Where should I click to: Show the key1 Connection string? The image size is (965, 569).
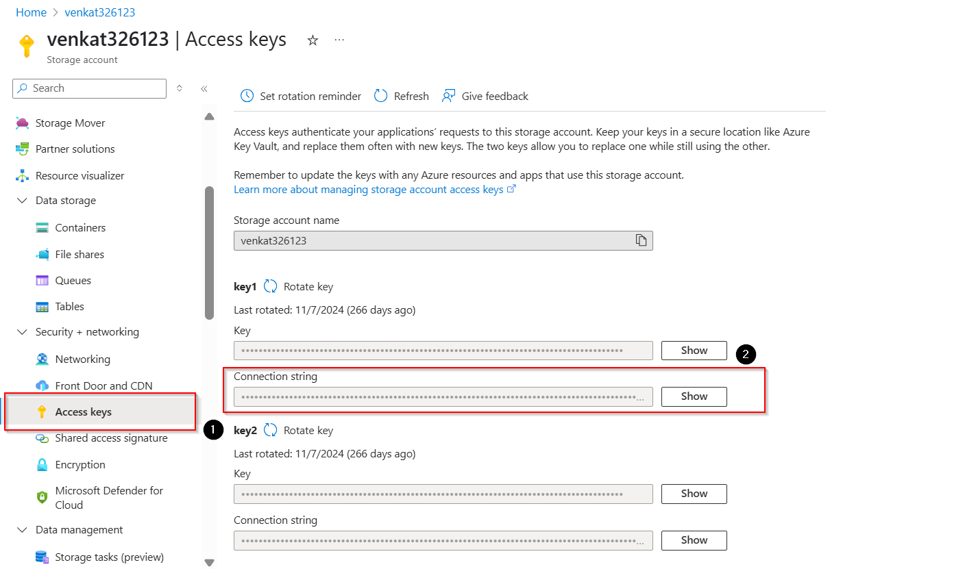point(694,396)
